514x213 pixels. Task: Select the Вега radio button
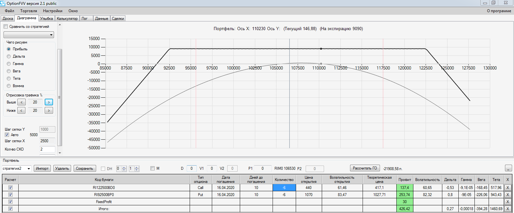(9, 71)
